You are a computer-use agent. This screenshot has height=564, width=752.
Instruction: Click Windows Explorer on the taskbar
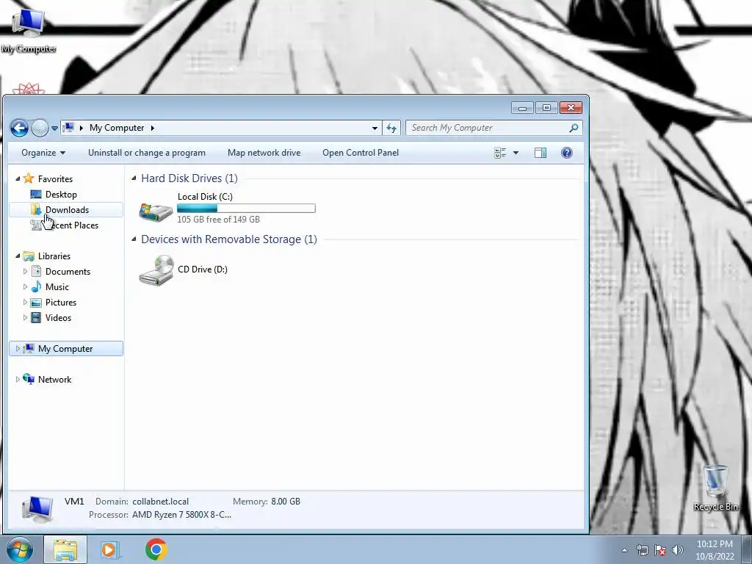click(x=65, y=549)
